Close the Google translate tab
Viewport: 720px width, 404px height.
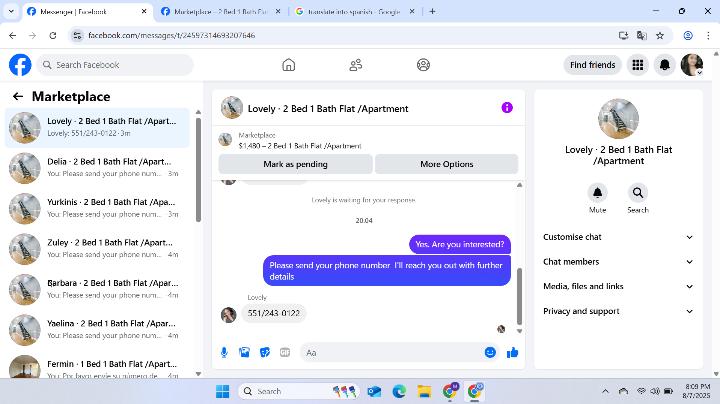click(412, 12)
